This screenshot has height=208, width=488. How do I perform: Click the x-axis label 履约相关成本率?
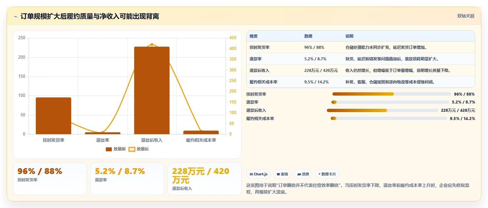(x=201, y=140)
